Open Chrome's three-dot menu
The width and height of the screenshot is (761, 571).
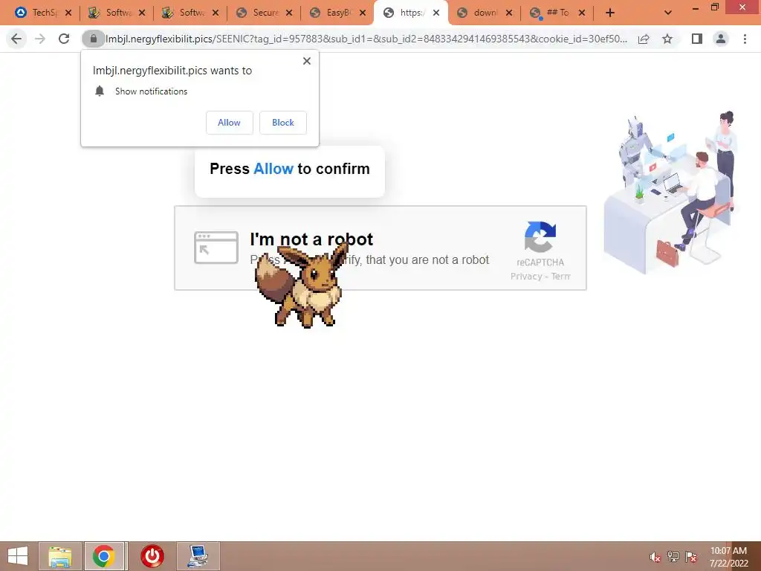(x=745, y=39)
